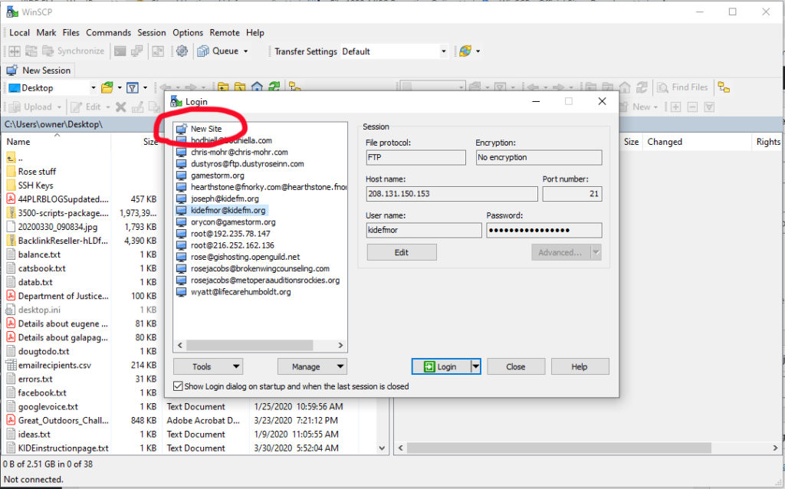The image size is (785, 489).
Task: Open the Options menu
Action: [x=188, y=32]
